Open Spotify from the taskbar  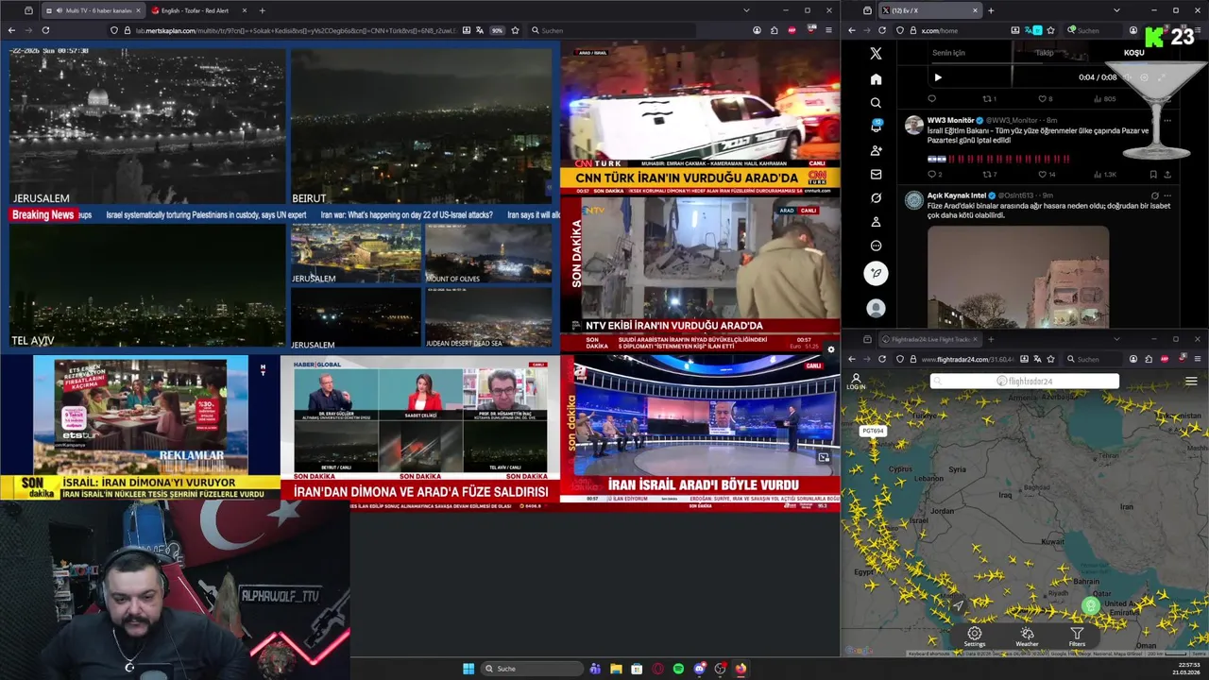click(678, 669)
